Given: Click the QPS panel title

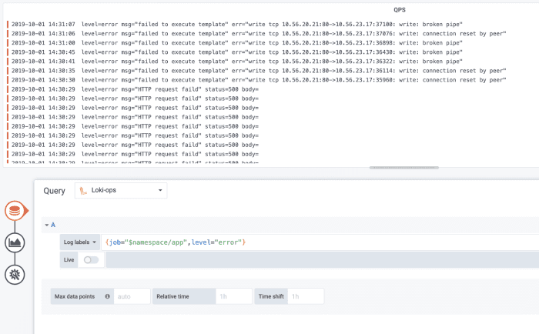Looking at the screenshot, I should click(400, 9).
